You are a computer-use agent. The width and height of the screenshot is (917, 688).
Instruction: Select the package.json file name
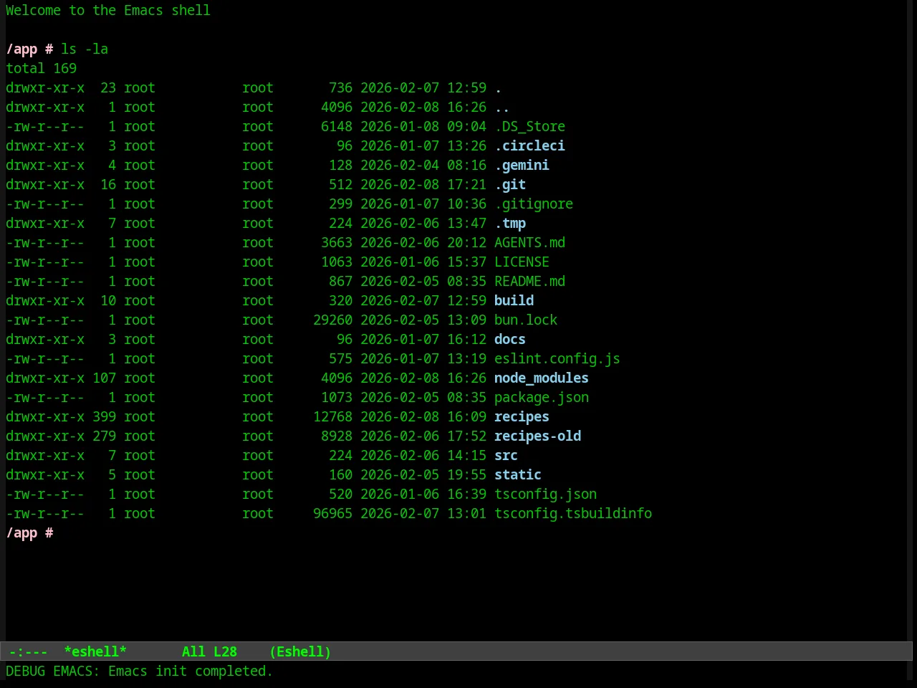pos(542,397)
